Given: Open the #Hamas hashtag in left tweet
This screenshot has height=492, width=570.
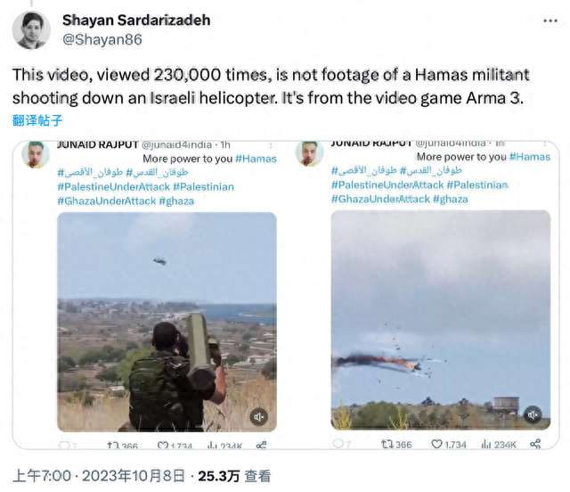Looking at the screenshot, I should click(256, 159).
